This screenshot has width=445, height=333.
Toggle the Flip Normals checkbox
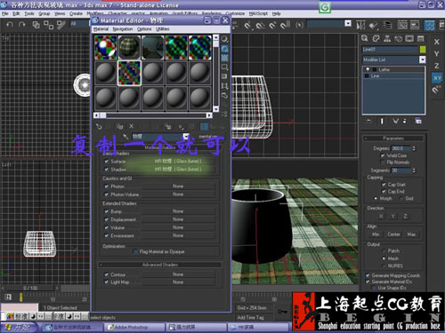383,163
